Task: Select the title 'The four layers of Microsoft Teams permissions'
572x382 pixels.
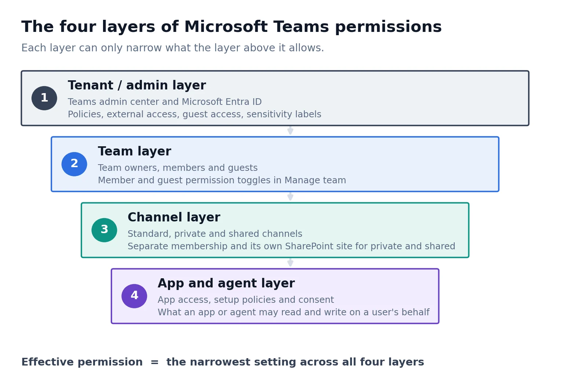Action: [x=231, y=27]
